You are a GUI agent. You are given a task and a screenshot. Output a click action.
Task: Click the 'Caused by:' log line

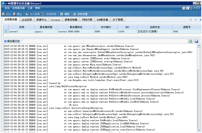pos(33,83)
